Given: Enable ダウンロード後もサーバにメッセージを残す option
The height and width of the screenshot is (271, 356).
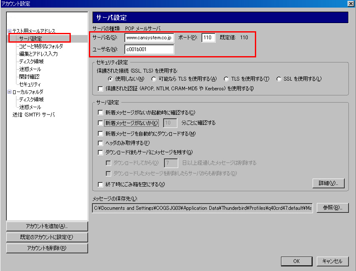Looking at the screenshot, I should coord(100,152).
